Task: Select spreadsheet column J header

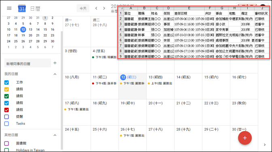Action: click(x=262, y=8)
